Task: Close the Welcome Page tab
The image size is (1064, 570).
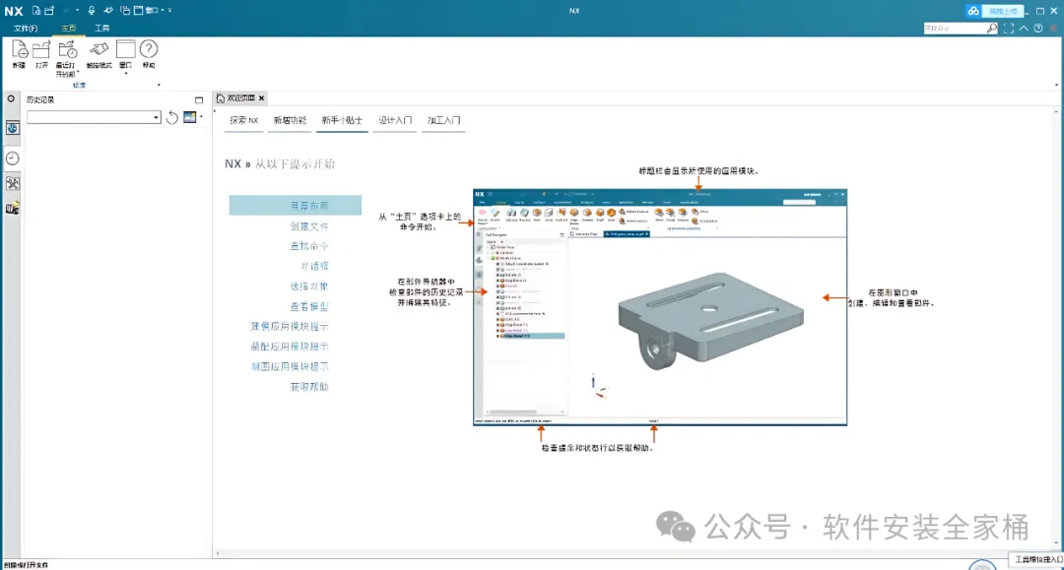Action: tap(261, 98)
